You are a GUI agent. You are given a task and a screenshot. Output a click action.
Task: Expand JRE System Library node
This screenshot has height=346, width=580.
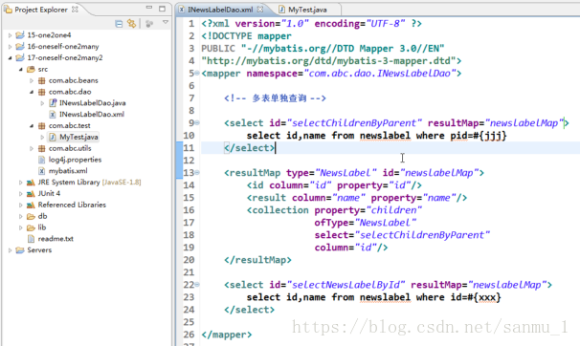pos(21,183)
